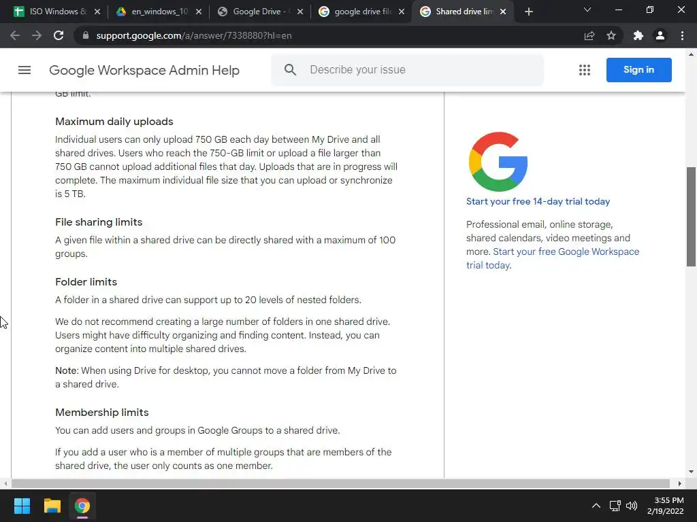Image resolution: width=697 pixels, height=522 pixels.
Task: Click the scrollbar up arrow
Action: [691, 54]
